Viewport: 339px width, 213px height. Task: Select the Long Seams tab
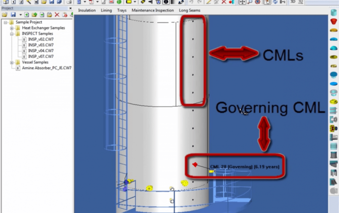(x=190, y=10)
